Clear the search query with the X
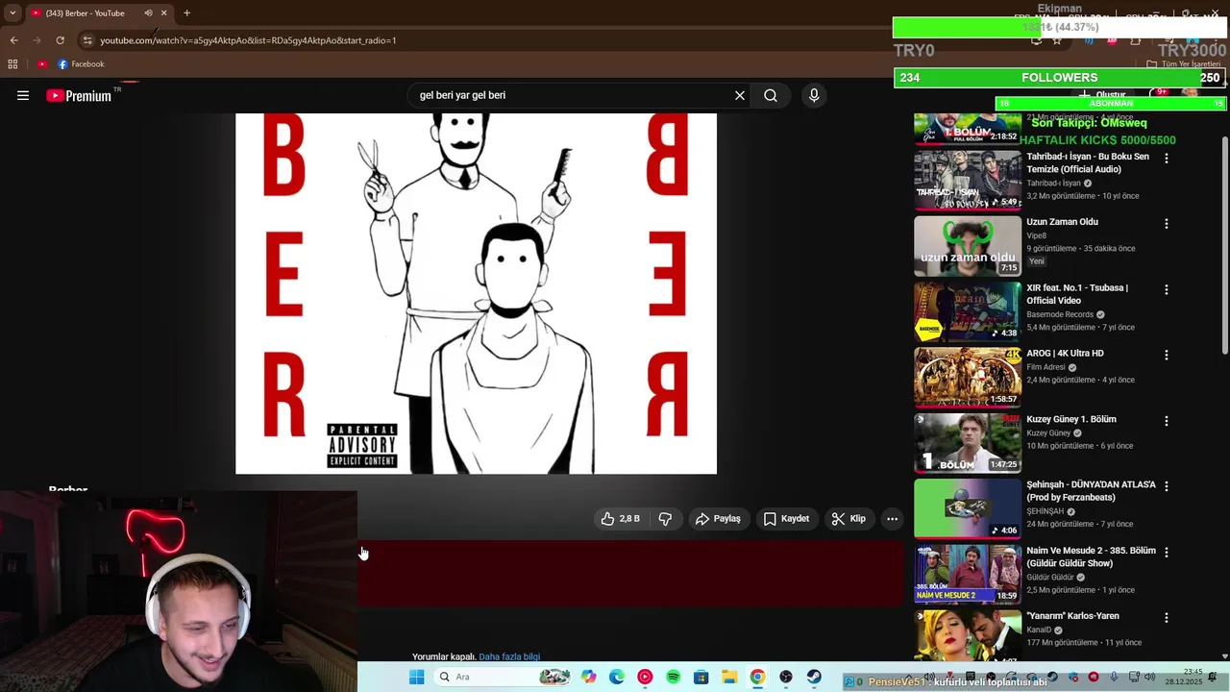1230x692 pixels. pos(740,95)
